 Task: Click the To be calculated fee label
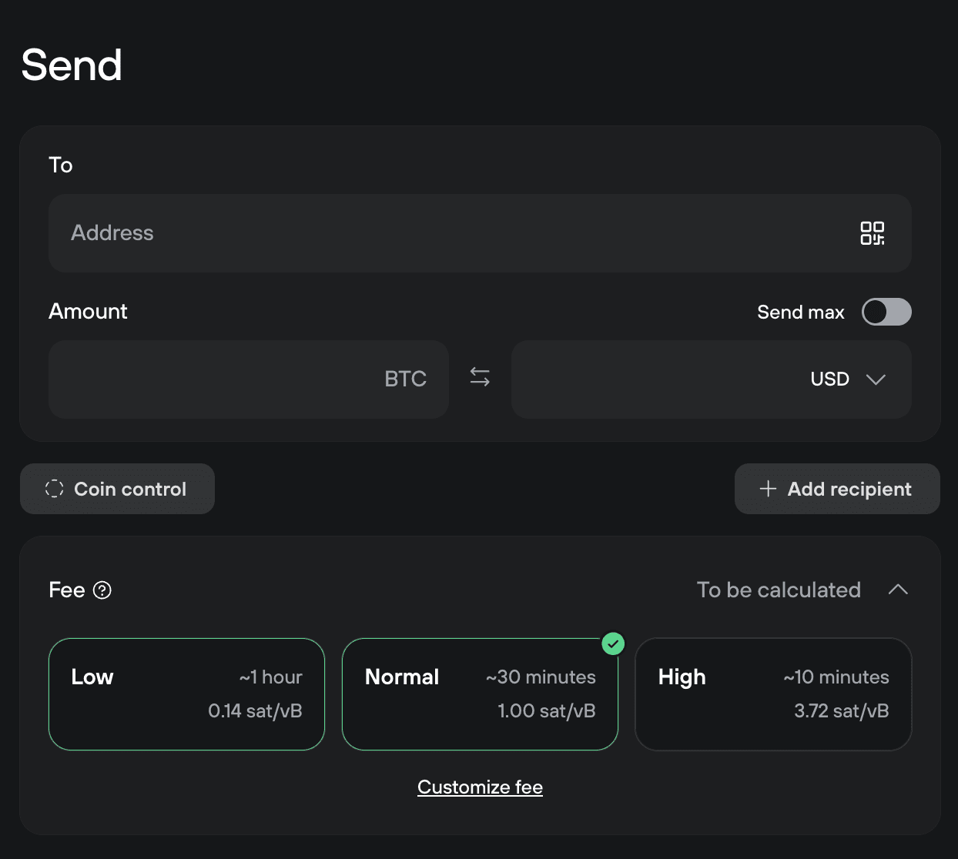point(778,590)
